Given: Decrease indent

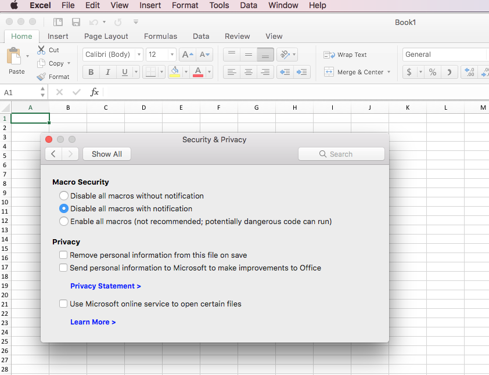Looking at the screenshot, I should tap(285, 72).
